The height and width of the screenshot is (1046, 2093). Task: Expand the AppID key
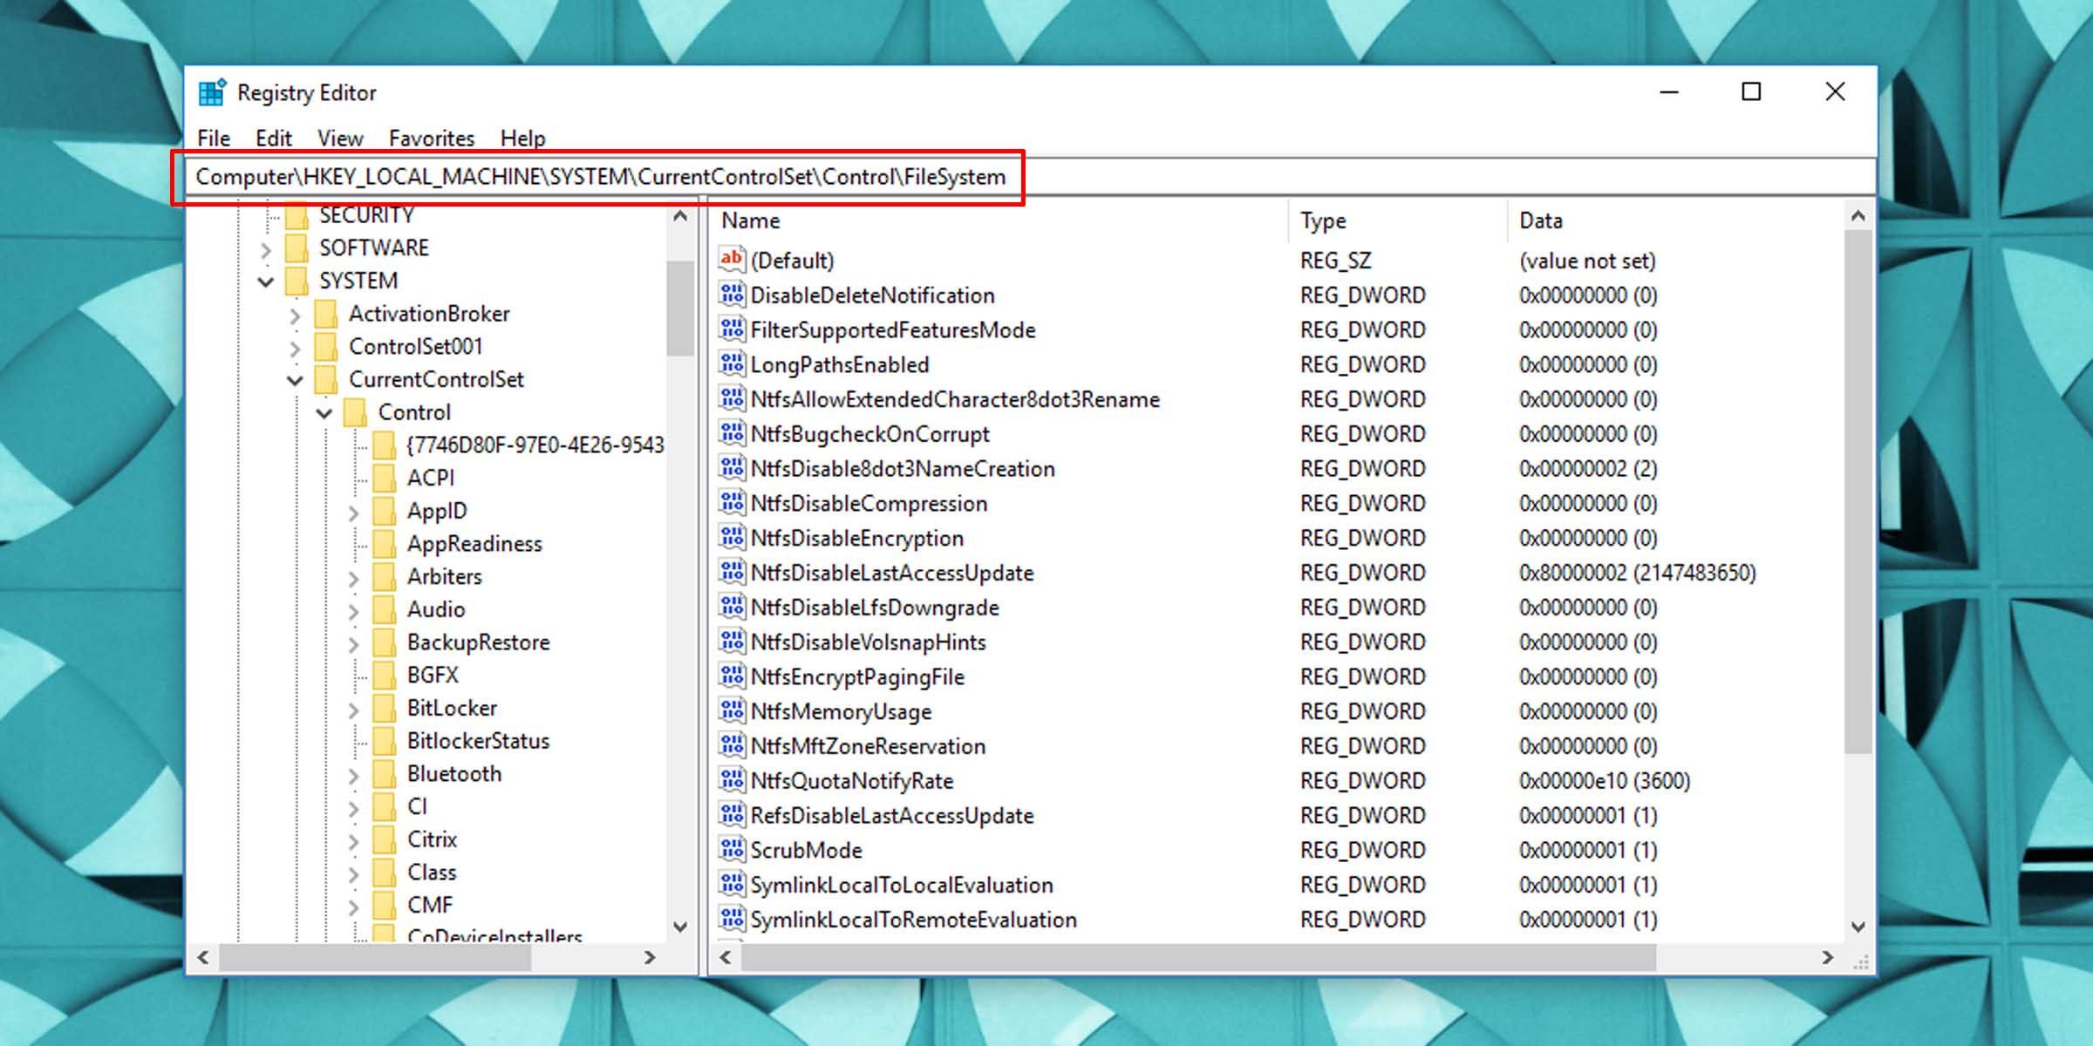pyautogui.click(x=353, y=511)
